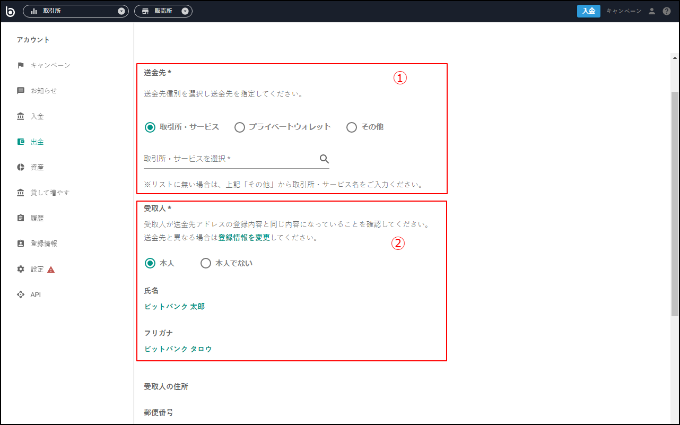
Task: Select the プライベートウォレット radio button
Action: click(x=240, y=127)
